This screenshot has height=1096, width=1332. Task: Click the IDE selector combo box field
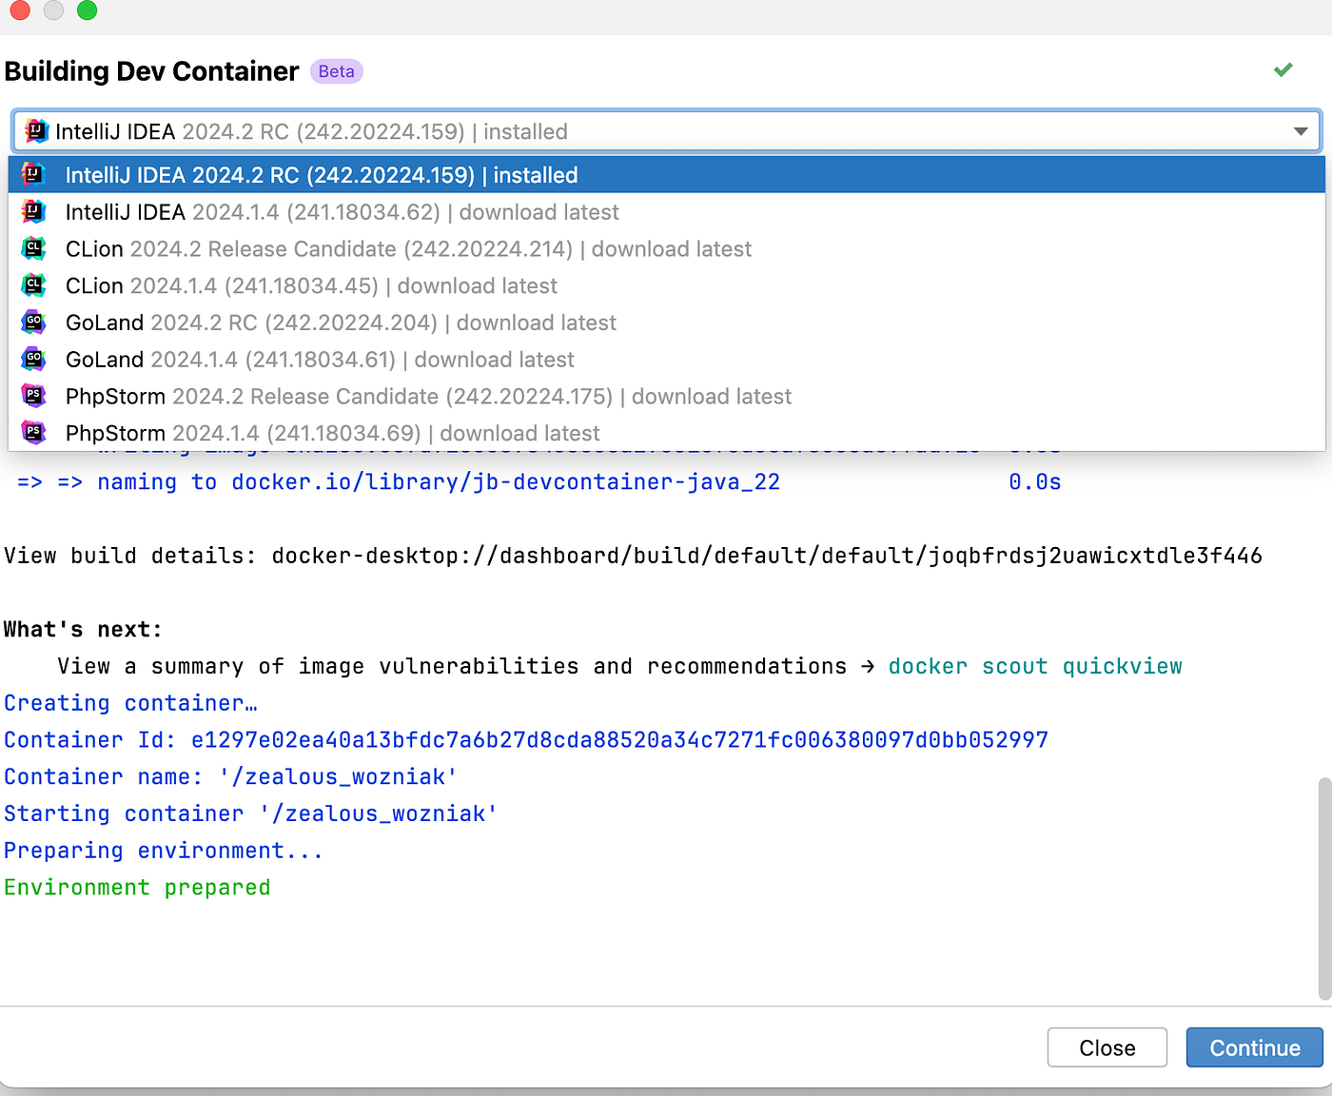[x=666, y=131]
